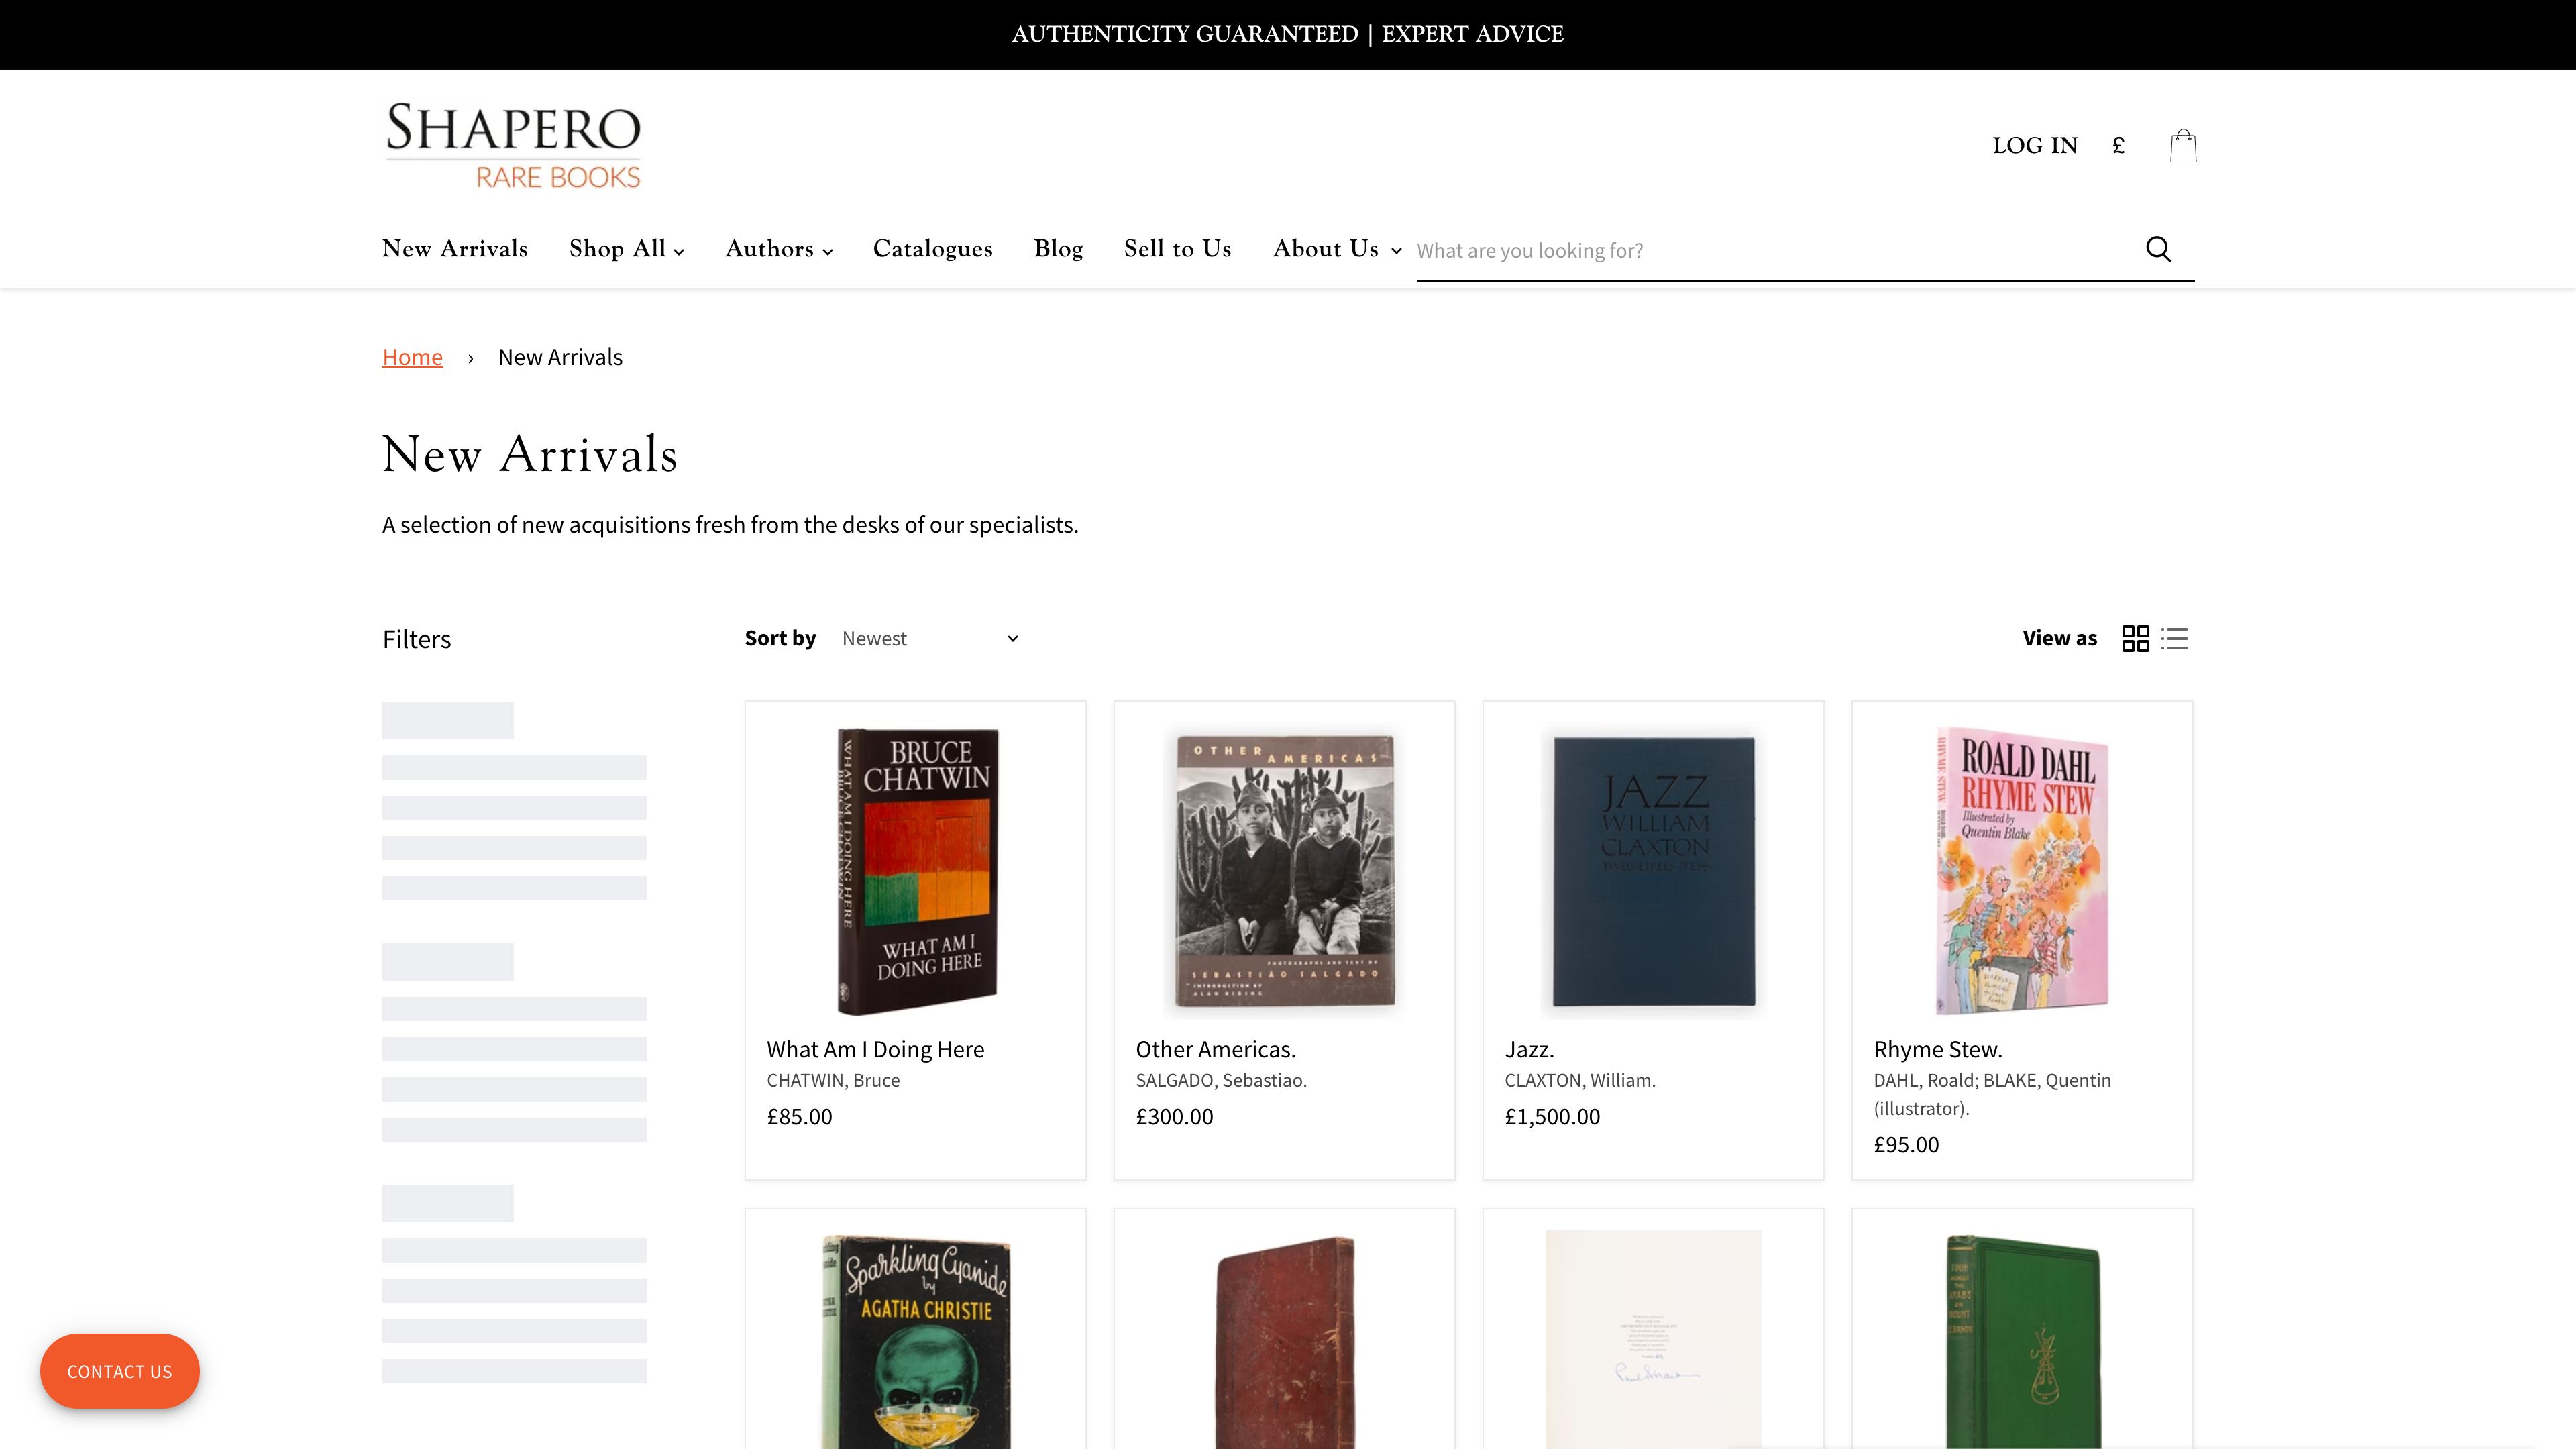Viewport: 2576px width, 1449px height.
Task: Open the Sort by Newest dropdown
Action: 930,639
